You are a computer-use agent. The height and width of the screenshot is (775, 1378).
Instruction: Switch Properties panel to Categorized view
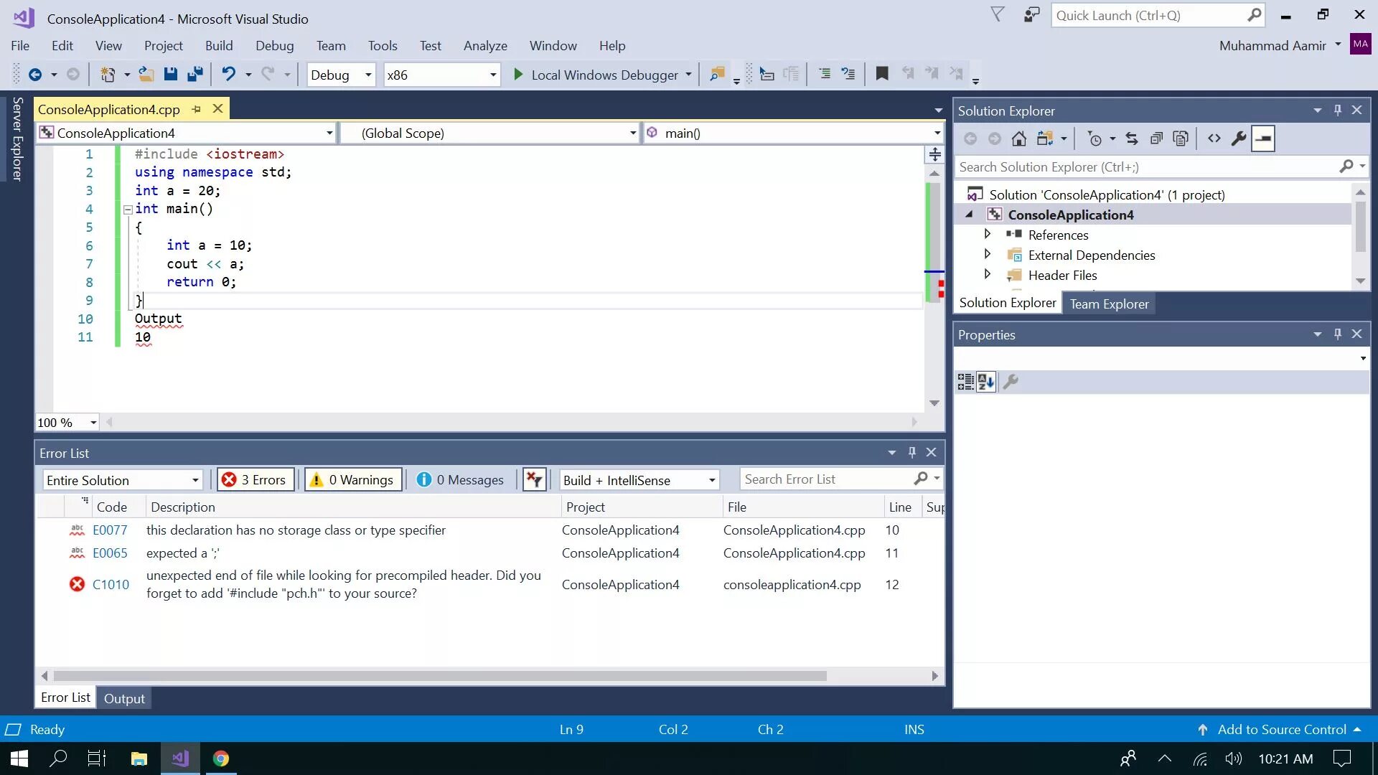pyautogui.click(x=965, y=382)
